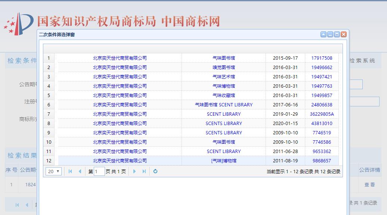Viewport: 387px width, 215px height.
Task: Open SCENTS LIBRARY dated 2009-10-10
Action: (224, 133)
